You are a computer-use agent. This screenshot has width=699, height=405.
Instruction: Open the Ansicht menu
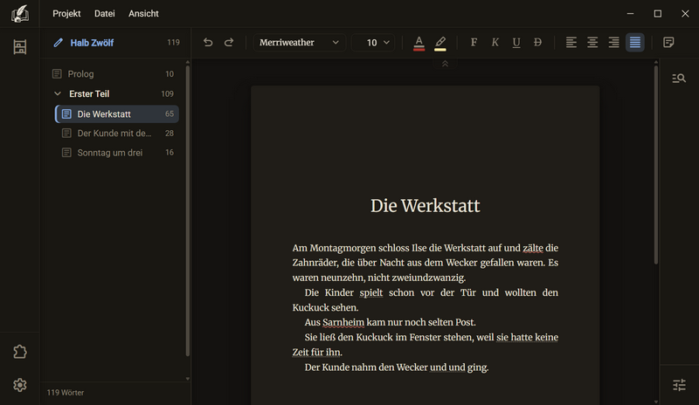[x=143, y=14]
